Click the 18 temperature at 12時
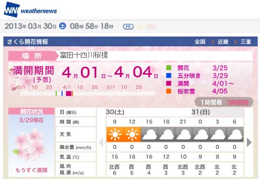This screenshot has height=179, width=260. pos(132,157)
